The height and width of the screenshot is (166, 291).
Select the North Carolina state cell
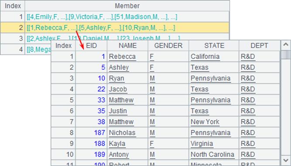[x=214, y=154]
